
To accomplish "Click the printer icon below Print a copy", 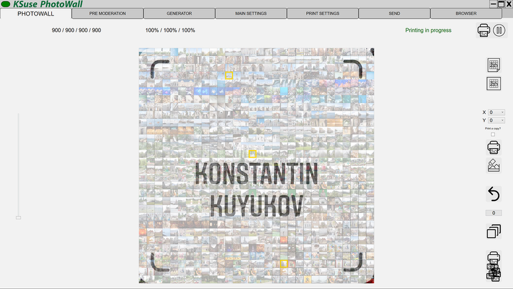I will click(494, 147).
